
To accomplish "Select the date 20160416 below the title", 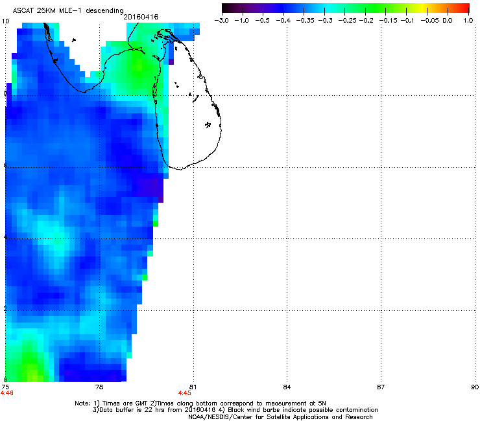I will pyautogui.click(x=141, y=17).
